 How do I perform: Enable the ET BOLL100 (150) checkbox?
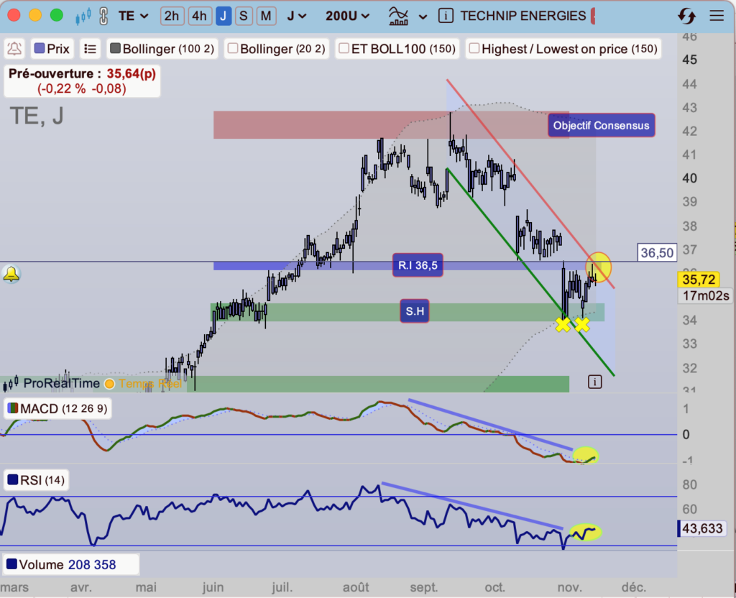[344, 48]
